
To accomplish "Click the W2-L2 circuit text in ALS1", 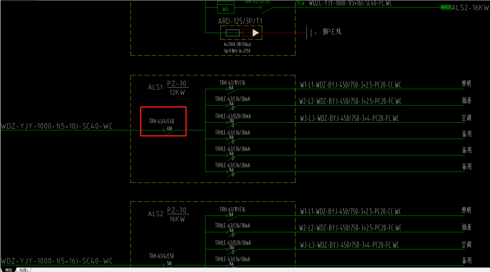I will point(350,101).
